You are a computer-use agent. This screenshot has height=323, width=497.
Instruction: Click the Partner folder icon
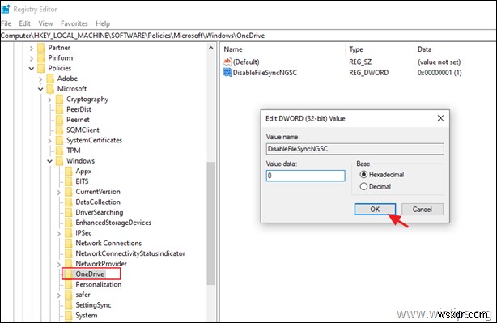pyautogui.click(x=41, y=48)
